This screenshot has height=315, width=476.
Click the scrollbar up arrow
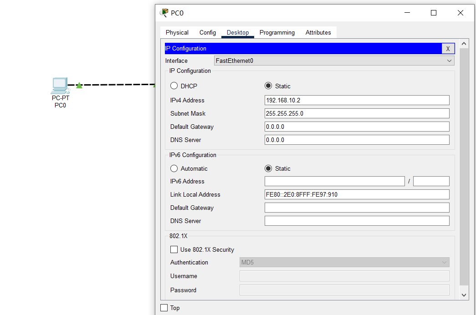[464, 43]
